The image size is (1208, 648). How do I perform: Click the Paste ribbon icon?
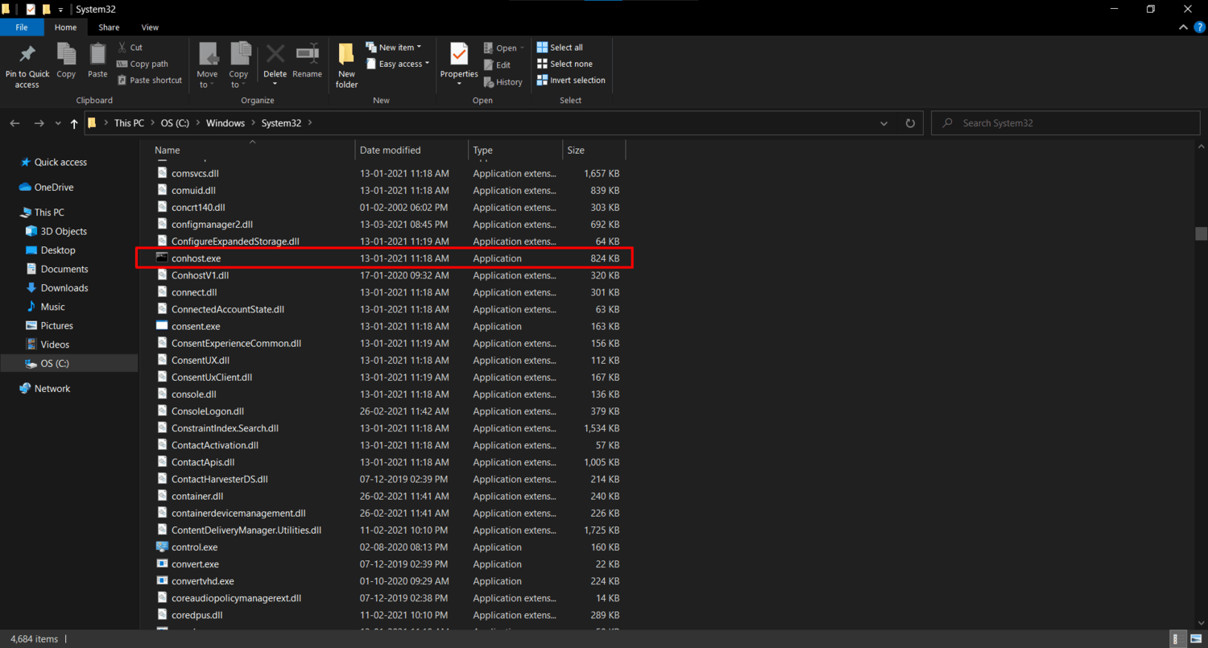pyautogui.click(x=97, y=61)
